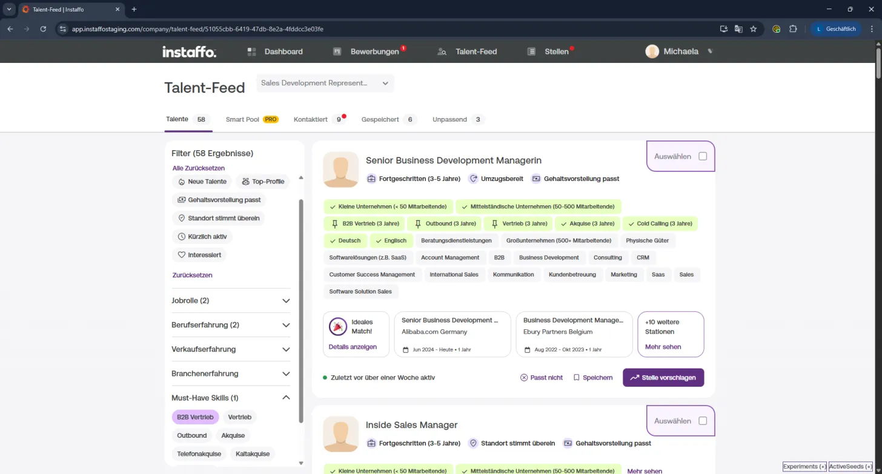The height and width of the screenshot is (474, 882).
Task: Collapse the Must-Have Skills (1) section
Action: click(x=231, y=398)
